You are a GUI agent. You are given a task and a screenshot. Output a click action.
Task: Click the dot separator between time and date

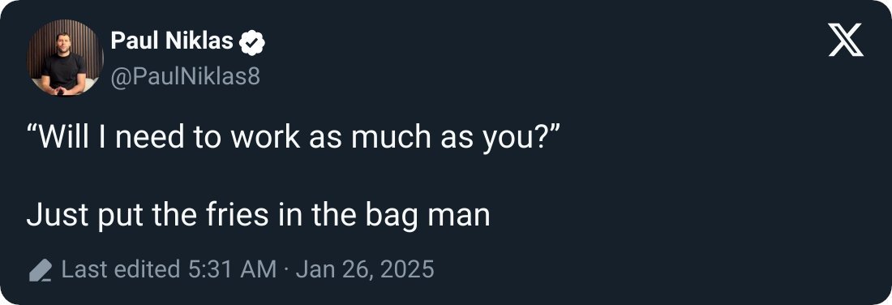(286, 270)
